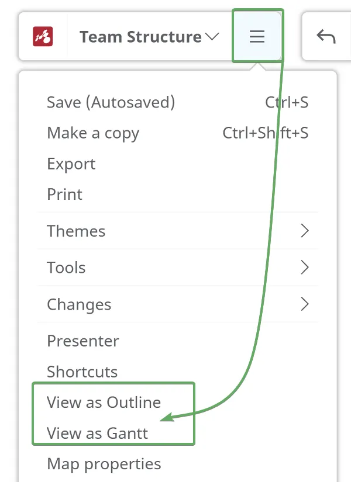Image resolution: width=351 pixels, height=482 pixels.
Task: Launch Presenter from the menu
Action: [83, 341]
